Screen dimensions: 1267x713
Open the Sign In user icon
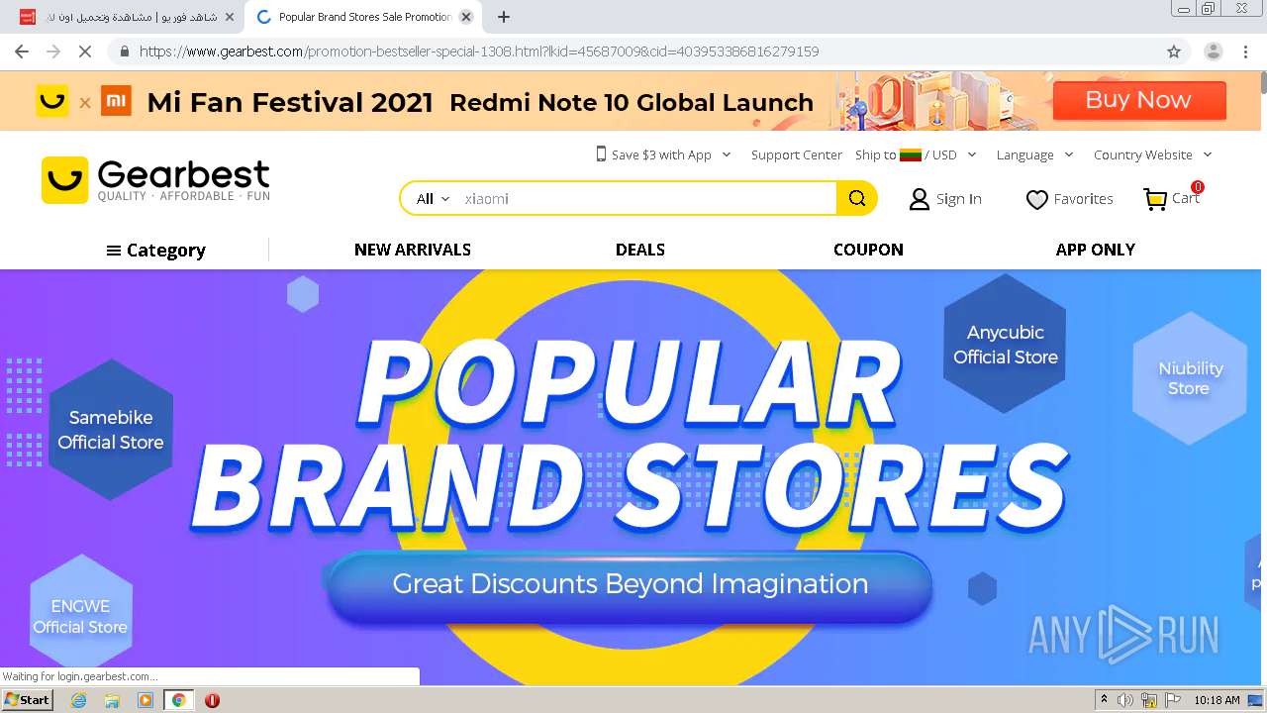(x=919, y=199)
